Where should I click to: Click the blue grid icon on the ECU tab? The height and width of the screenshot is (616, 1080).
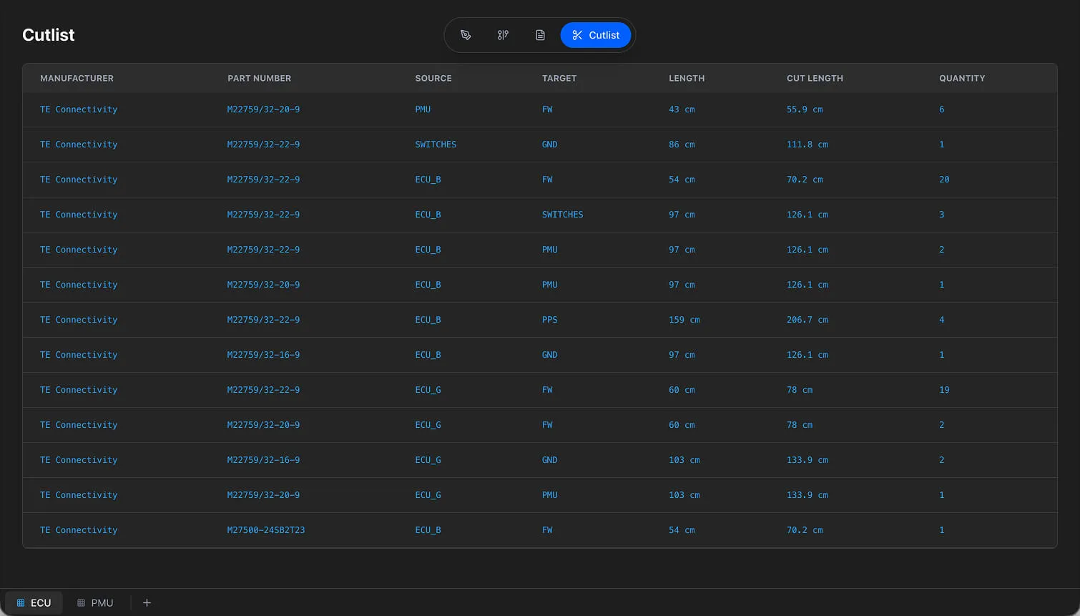pyautogui.click(x=21, y=602)
